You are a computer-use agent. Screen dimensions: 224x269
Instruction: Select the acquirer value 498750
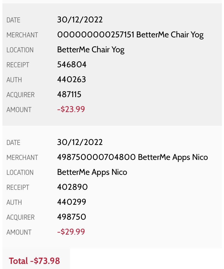coord(72,217)
